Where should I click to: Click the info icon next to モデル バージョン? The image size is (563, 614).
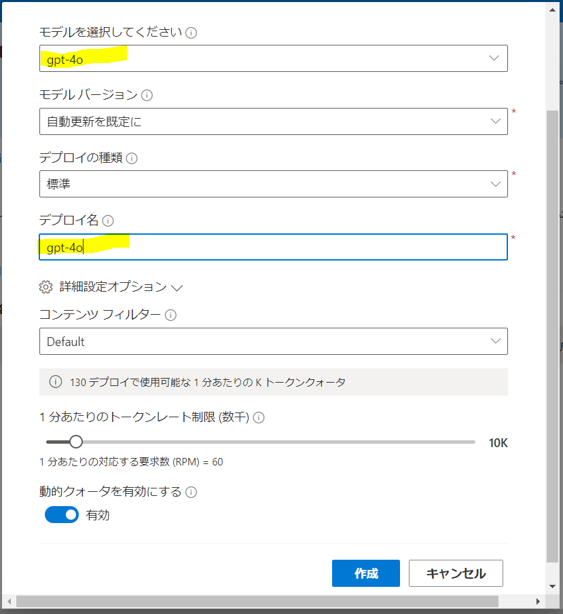147,95
